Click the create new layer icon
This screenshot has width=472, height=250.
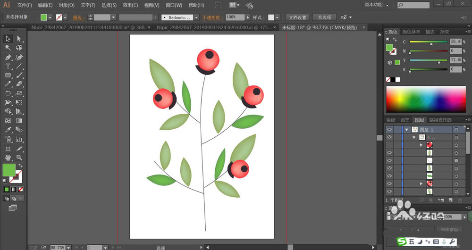(450, 200)
